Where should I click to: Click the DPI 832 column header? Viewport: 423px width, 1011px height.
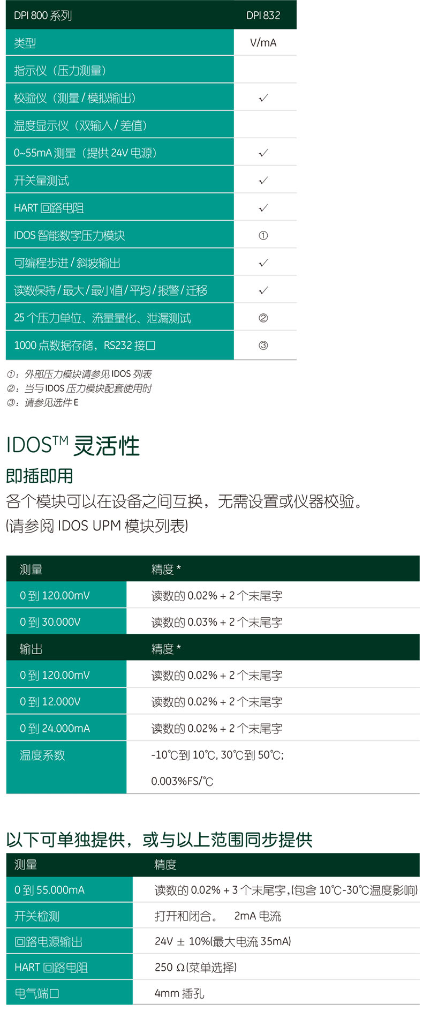pos(263,16)
